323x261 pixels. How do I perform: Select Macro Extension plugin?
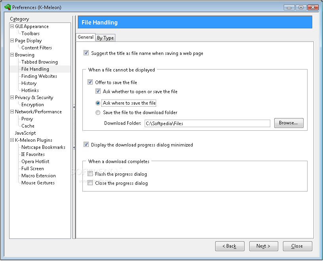[38, 176]
